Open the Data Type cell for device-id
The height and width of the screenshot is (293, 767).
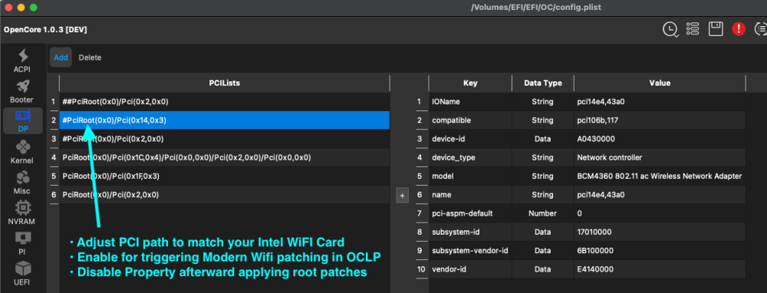[x=543, y=139]
